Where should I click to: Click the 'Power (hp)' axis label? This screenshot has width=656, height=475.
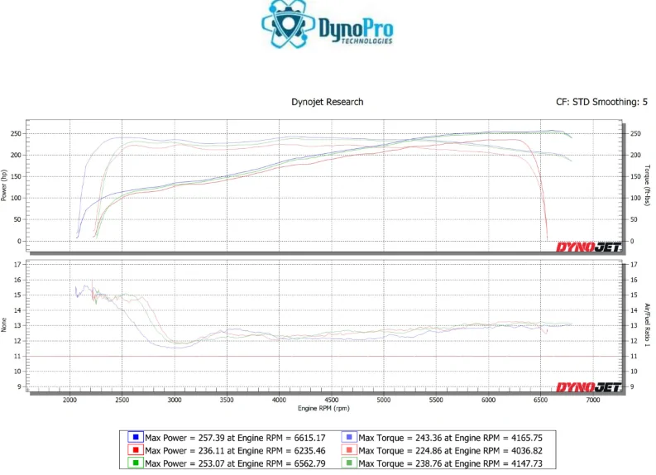(x=4, y=185)
